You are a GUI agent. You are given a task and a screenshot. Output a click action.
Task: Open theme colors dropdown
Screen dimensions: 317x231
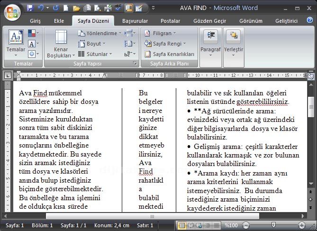34,33
